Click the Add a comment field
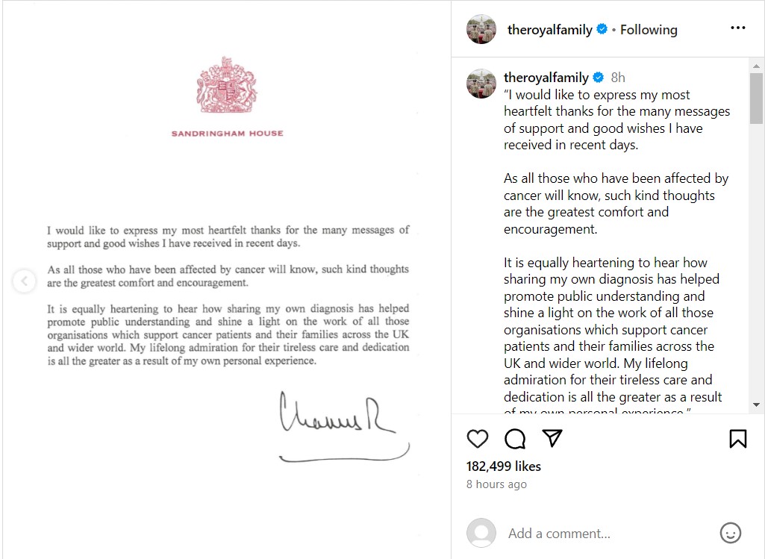765x559 pixels. click(x=597, y=534)
